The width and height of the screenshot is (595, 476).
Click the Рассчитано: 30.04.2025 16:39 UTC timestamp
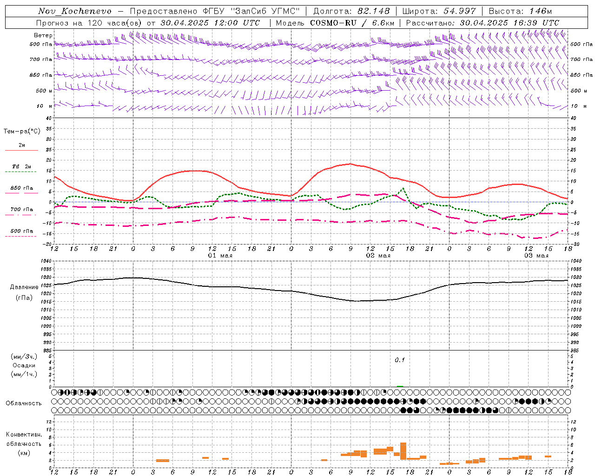click(483, 23)
